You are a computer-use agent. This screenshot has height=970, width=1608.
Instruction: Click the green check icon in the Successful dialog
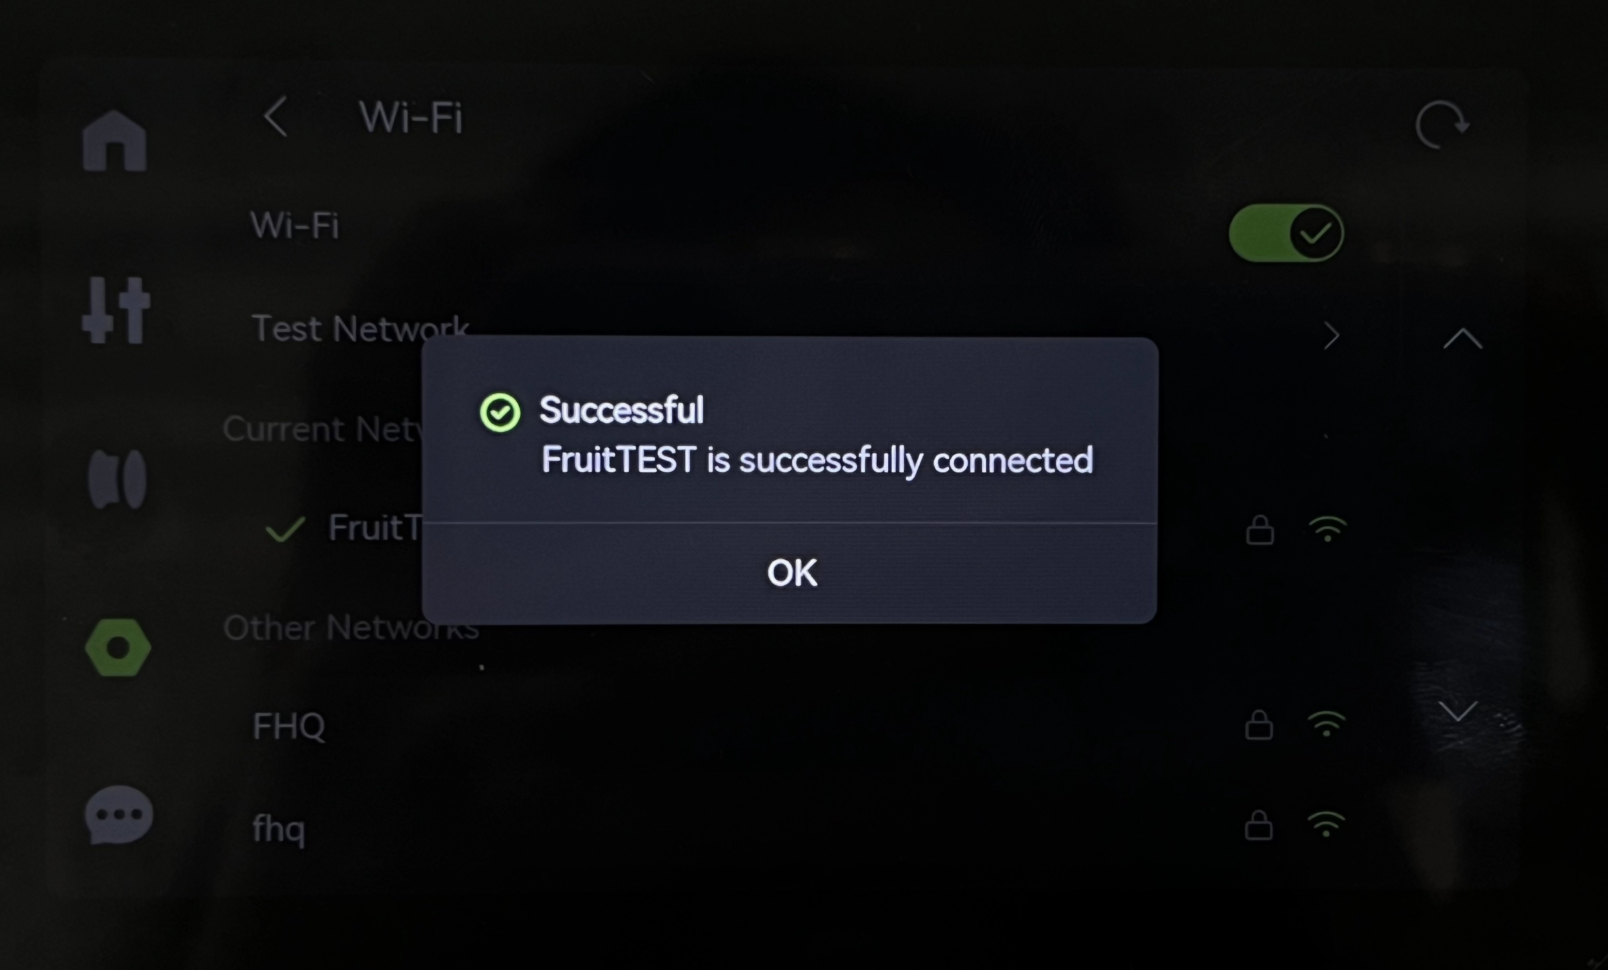[x=500, y=412]
